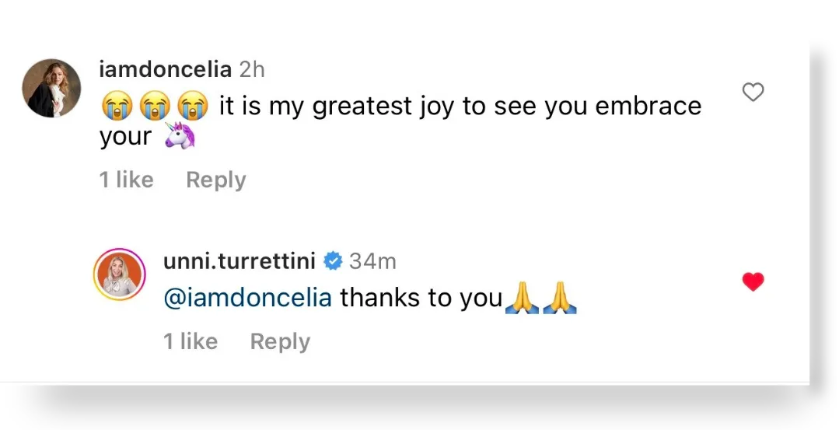839x430 pixels.
Task: View likes on iamdoncelia's comment
Action: coord(126,180)
